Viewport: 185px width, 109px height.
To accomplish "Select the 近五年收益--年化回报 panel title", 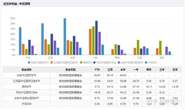I will pos(17,4).
